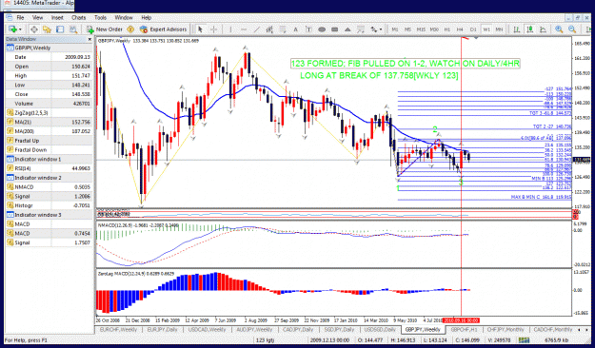
Task: Switch to USDCAD,Weekly chart tab
Action: [x=208, y=330]
